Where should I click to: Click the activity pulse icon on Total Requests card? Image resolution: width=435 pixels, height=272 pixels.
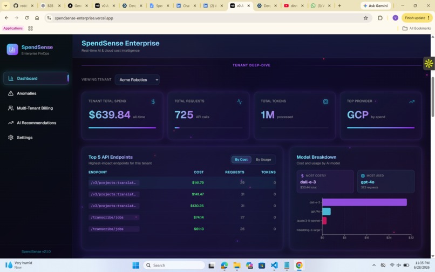240,101
